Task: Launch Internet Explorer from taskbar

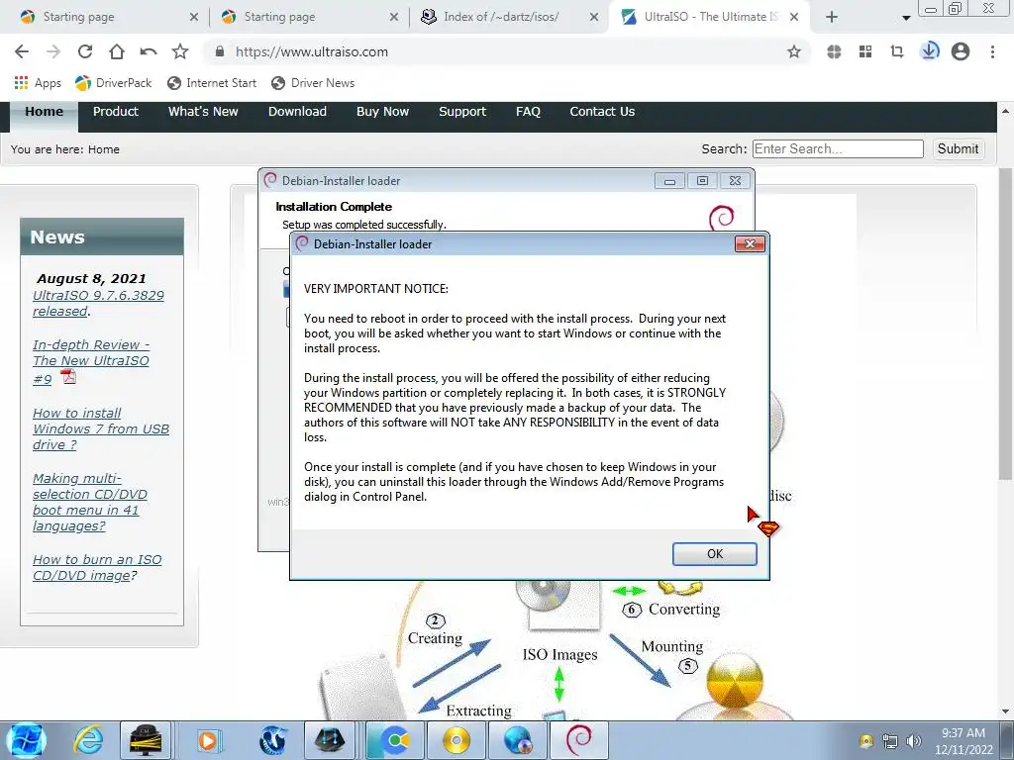Action: pyautogui.click(x=88, y=740)
